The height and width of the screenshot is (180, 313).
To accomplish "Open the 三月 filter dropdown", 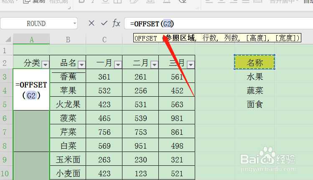I will click(191, 64).
